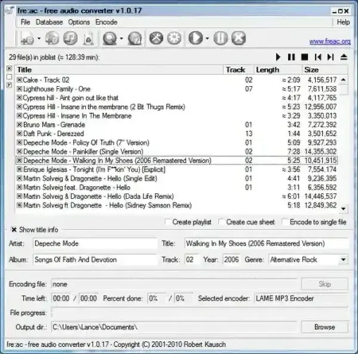The height and width of the screenshot is (354, 358).
Task: Open the Help menu
Action: 344,22
